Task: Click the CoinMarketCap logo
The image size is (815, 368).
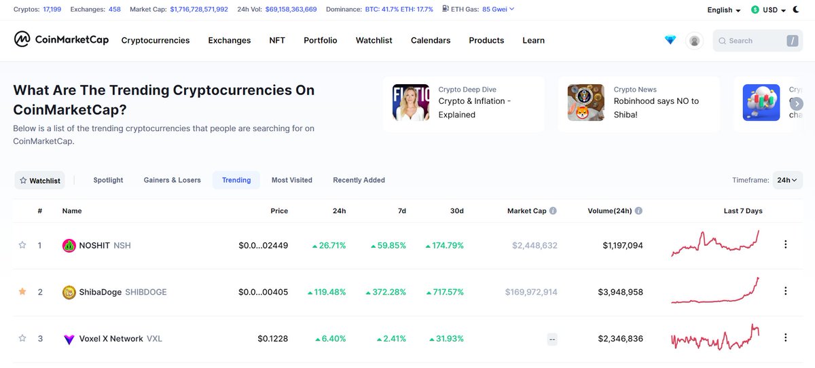Action: (61, 39)
